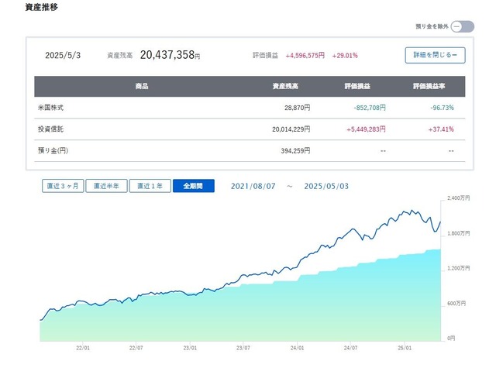Select the 直近半年 period tab

(x=106, y=186)
